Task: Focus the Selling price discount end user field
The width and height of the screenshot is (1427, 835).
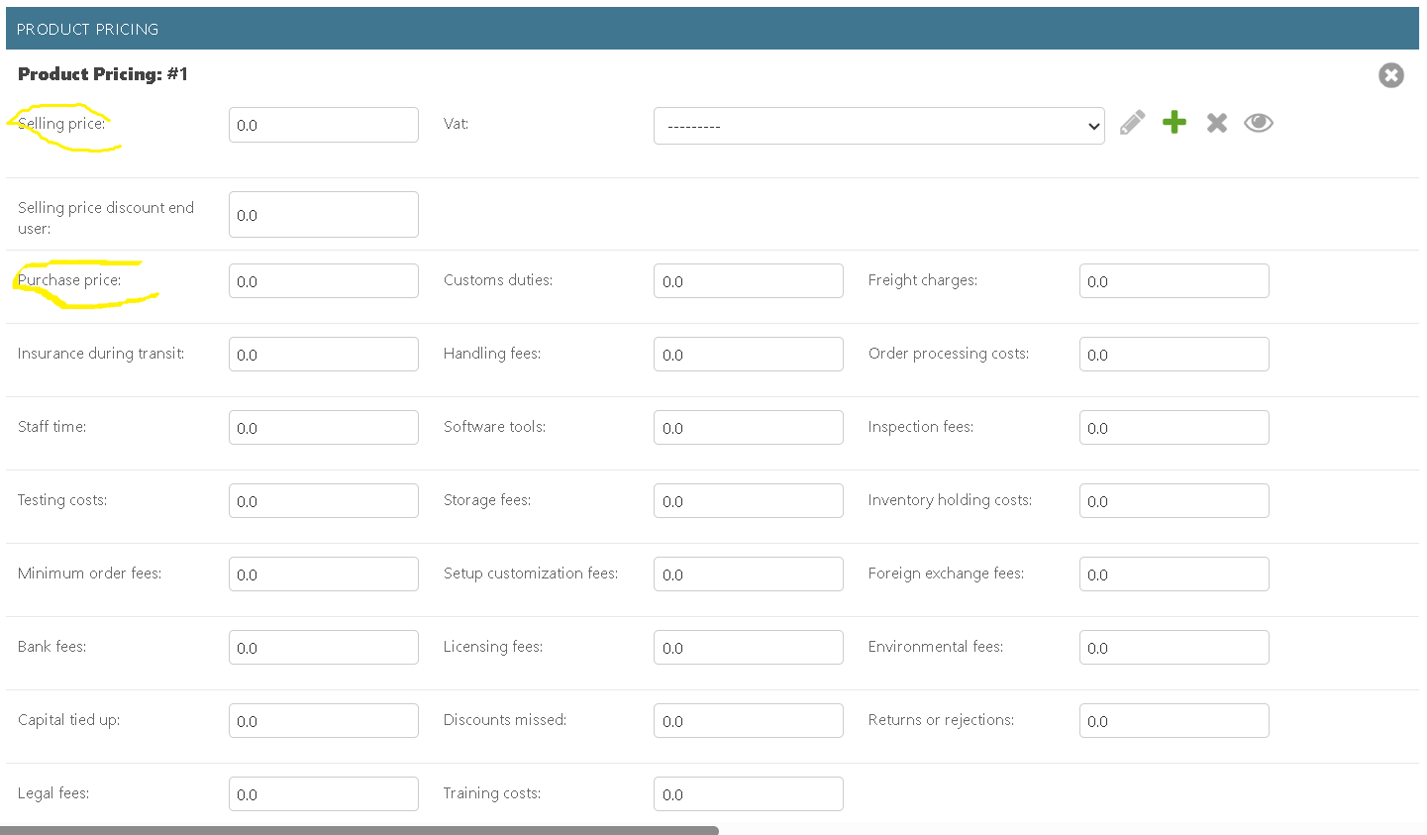Action: [323, 215]
